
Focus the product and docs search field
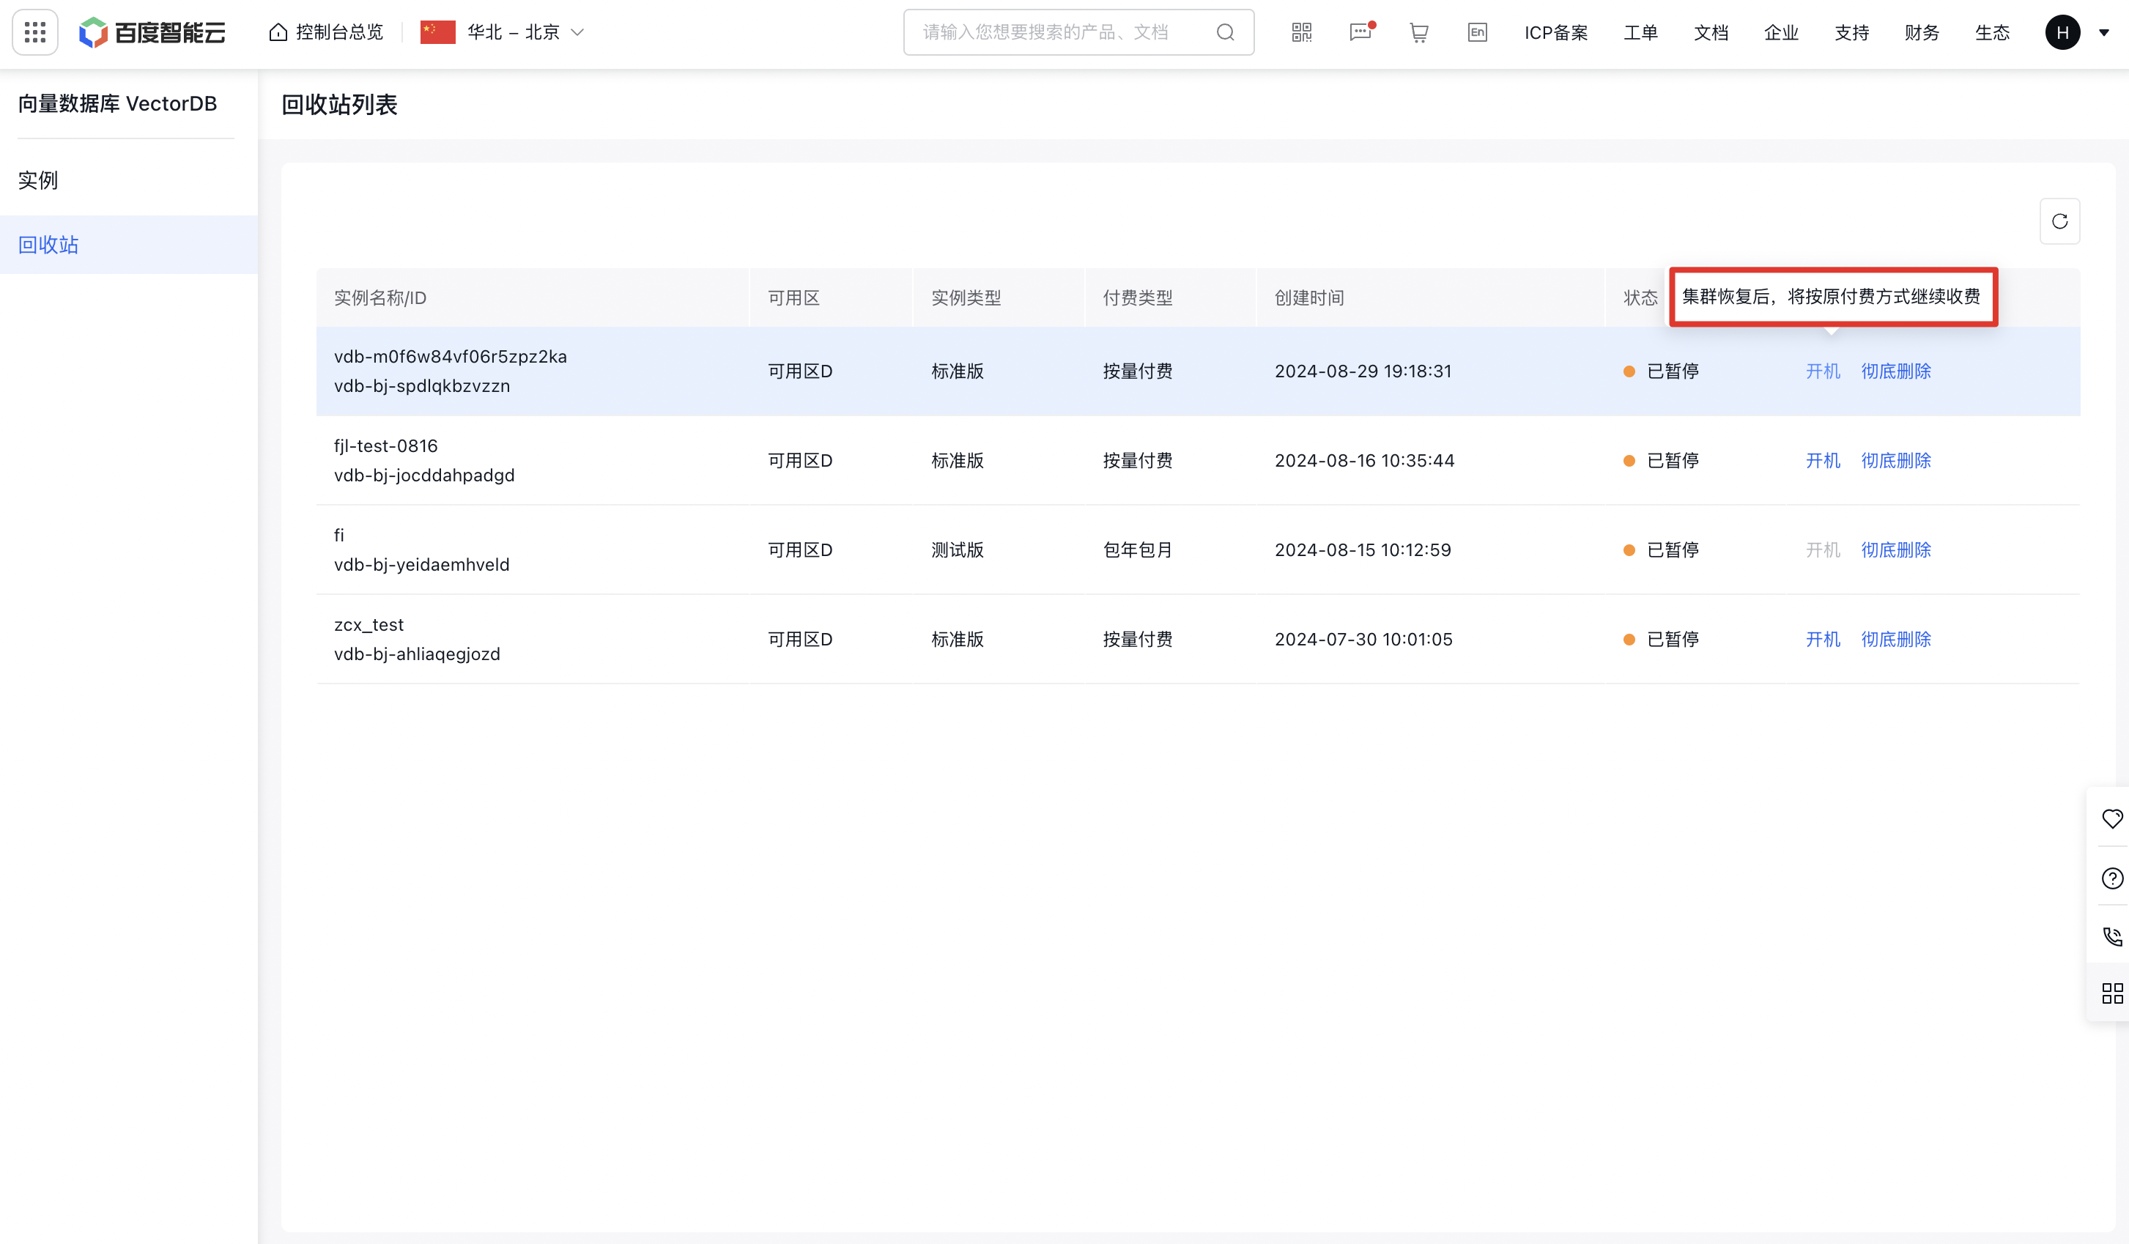point(1078,32)
